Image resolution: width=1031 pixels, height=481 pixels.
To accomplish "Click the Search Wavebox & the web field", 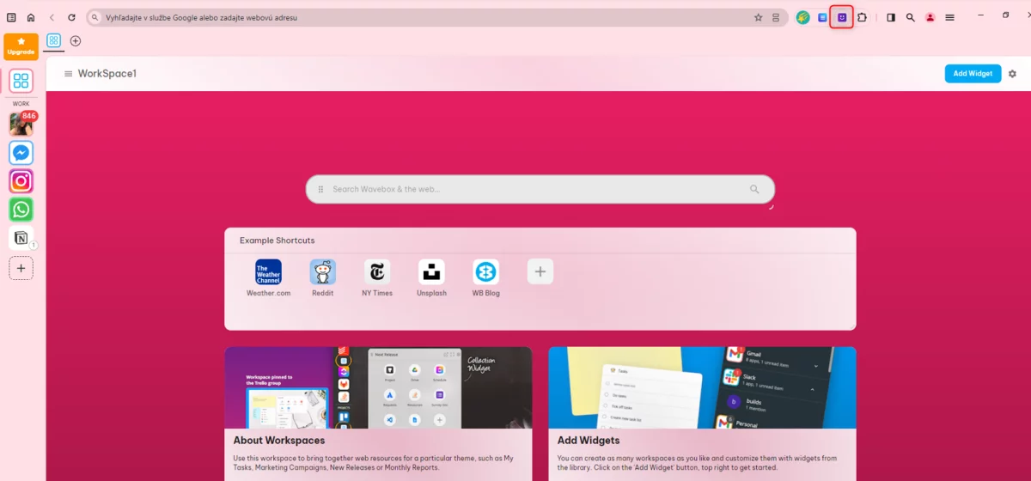I will tap(540, 189).
